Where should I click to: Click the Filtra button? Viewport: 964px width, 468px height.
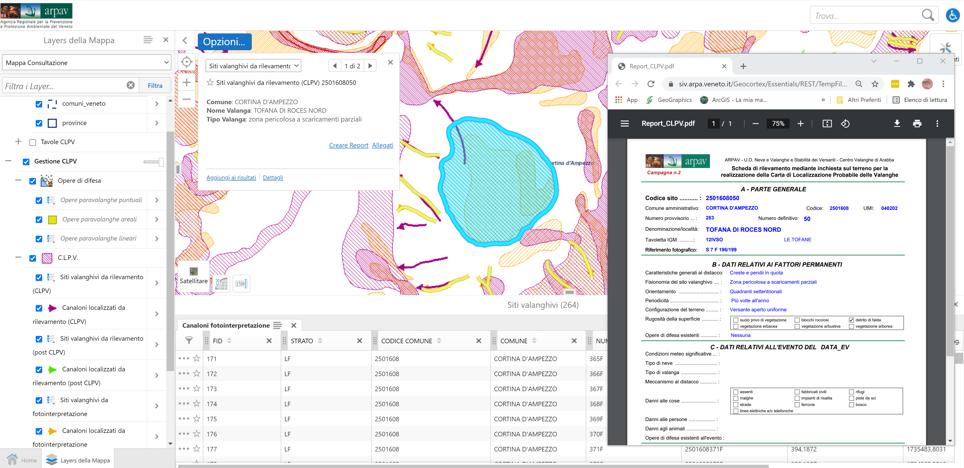pyautogui.click(x=155, y=85)
